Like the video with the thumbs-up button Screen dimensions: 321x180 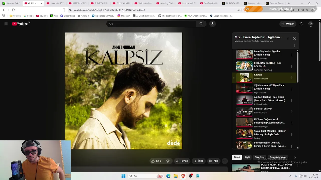[x=156, y=161]
